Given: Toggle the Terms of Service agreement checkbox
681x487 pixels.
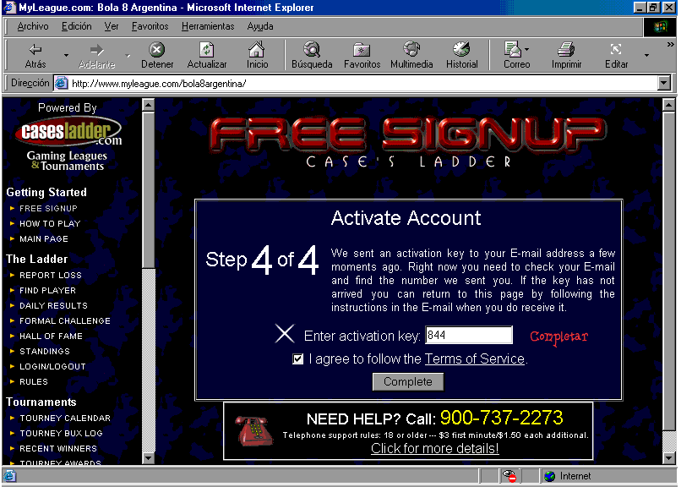Looking at the screenshot, I should (297, 359).
